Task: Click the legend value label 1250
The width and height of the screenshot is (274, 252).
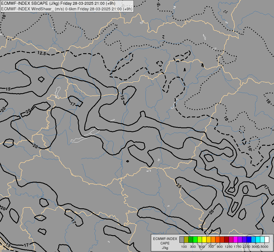Action: click(229, 247)
